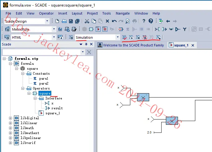Click the Undo arrow icon

[114, 21]
